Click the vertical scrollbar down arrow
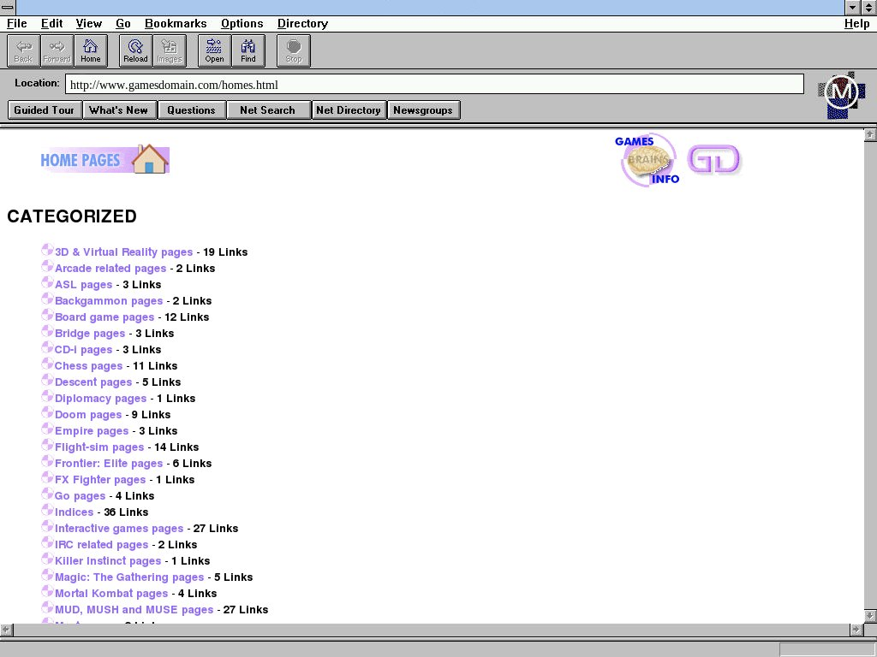This screenshot has width=877, height=657. click(x=869, y=616)
